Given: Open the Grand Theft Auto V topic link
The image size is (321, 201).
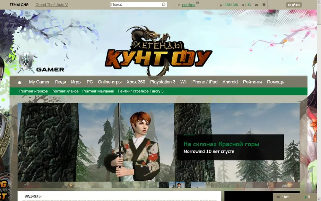Looking at the screenshot, I should (x=52, y=5).
